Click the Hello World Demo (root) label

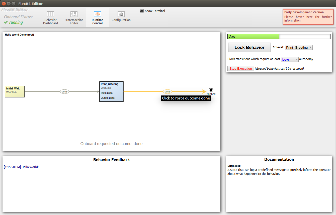click(x=19, y=35)
